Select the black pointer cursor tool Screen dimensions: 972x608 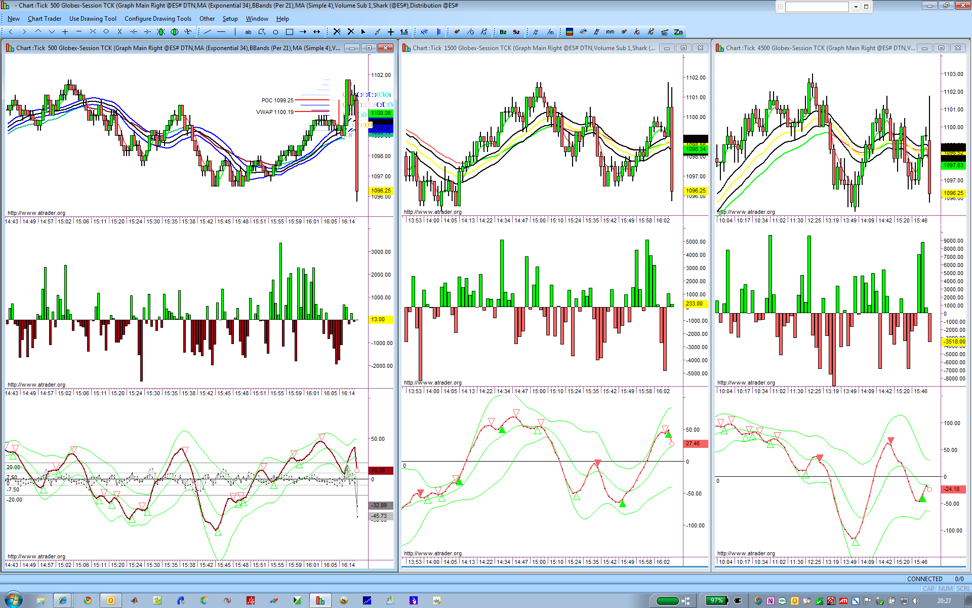tap(363, 32)
